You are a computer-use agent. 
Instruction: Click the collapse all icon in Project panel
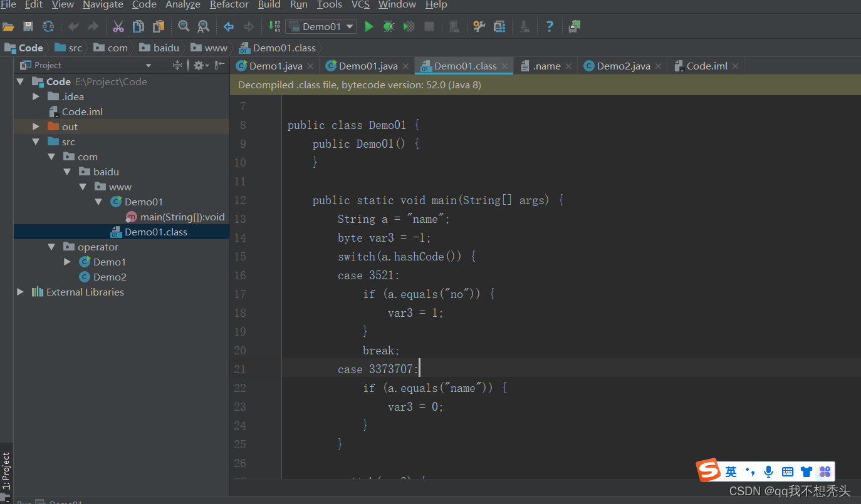(177, 65)
